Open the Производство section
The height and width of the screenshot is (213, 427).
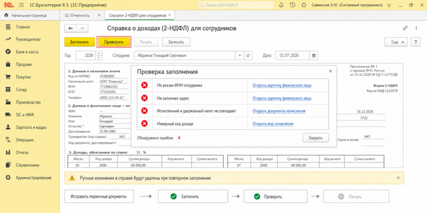coord(28,102)
